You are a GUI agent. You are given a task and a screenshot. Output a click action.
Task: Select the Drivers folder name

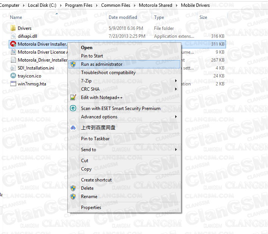pyautogui.click(x=25, y=28)
